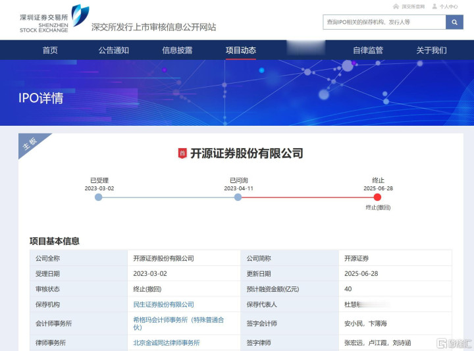Open the 信息披露 navigation tab
The image size is (474, 351).
tap(177, 50)
